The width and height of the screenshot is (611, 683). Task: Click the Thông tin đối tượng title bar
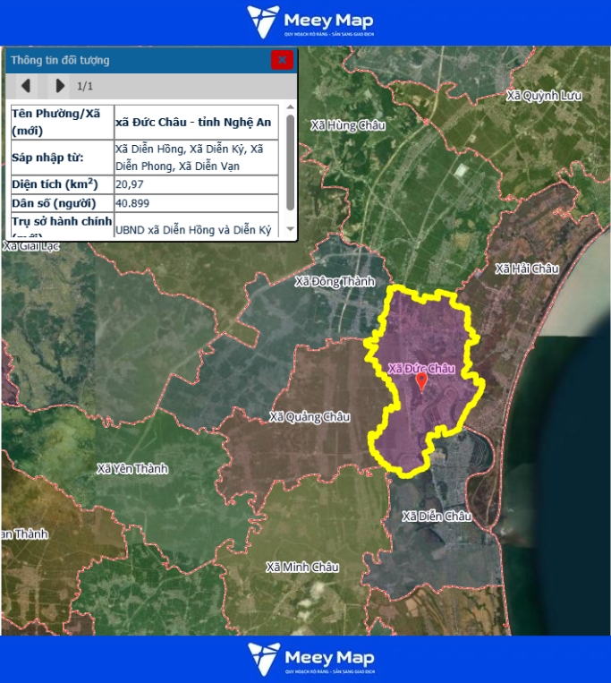point(134,60)
